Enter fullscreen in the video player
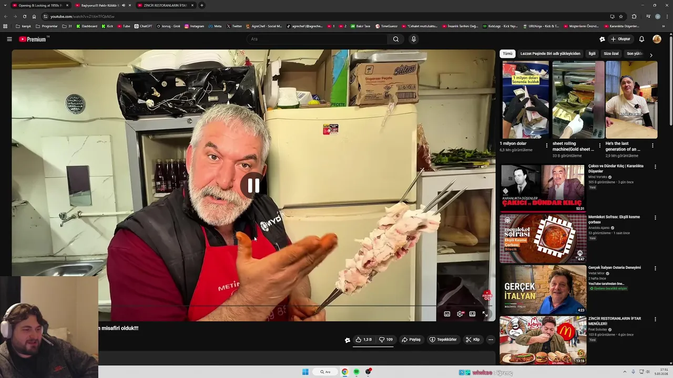 point(485,314)
